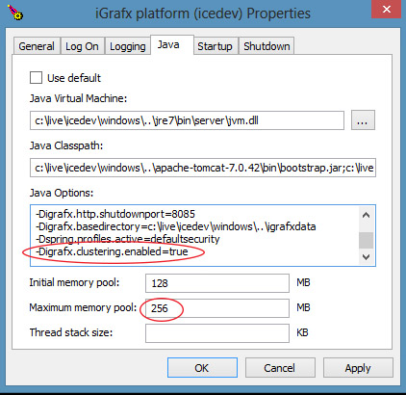Click the Procrun feather icon in title bar
The width and height of the screenshot is (406, 395).
coord(15,13)
